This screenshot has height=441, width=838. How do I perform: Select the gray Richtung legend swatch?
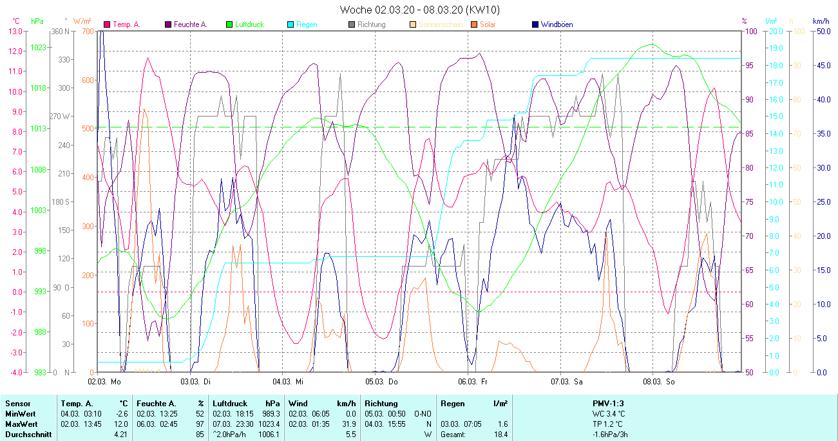(x=352, y=24)
